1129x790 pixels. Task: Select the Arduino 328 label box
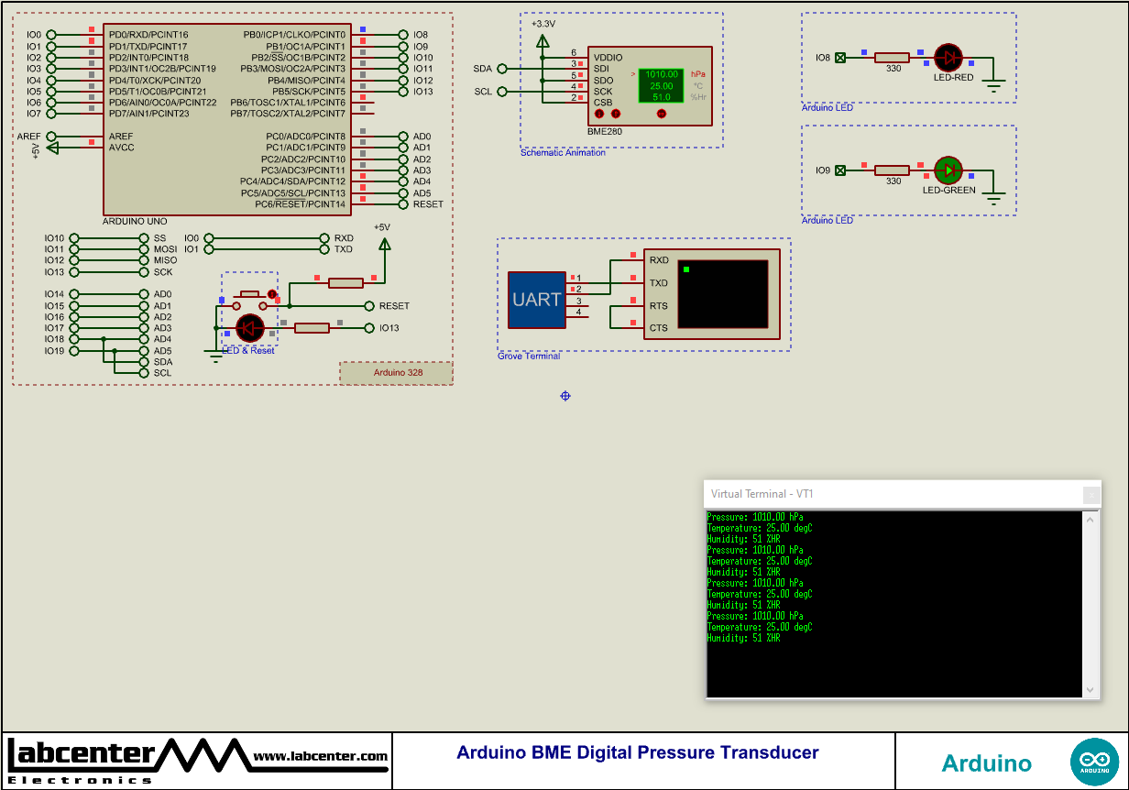tap(396, 373)
